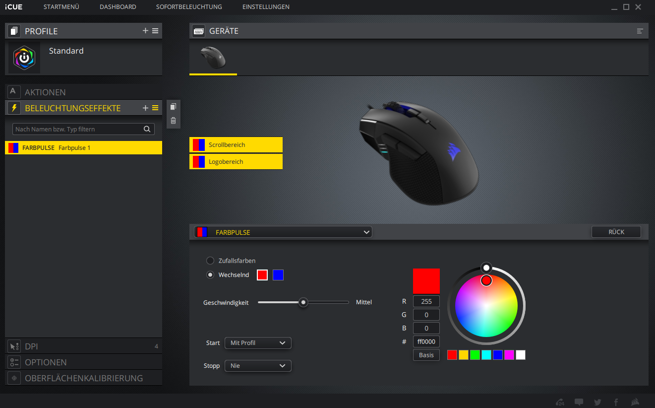Click the red hue handle in color wheel
The width and height of the screenshot is (655, 408).
click(x=486, y=280)
